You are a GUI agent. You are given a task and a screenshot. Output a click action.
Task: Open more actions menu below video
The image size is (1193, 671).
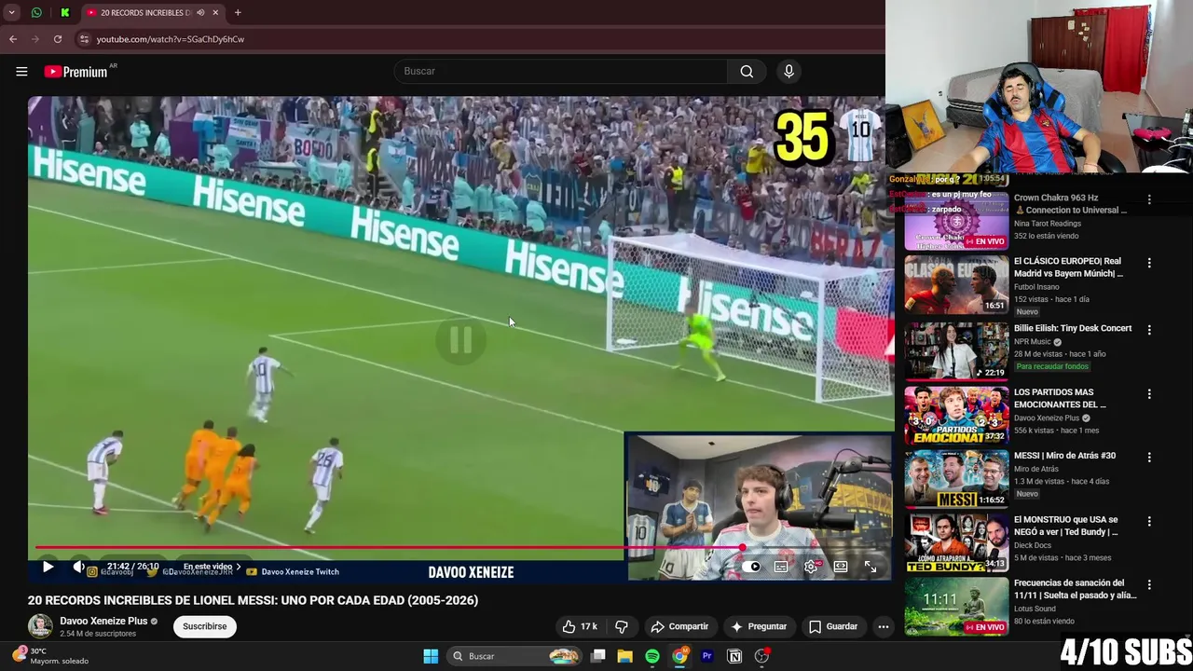[883, 626]
